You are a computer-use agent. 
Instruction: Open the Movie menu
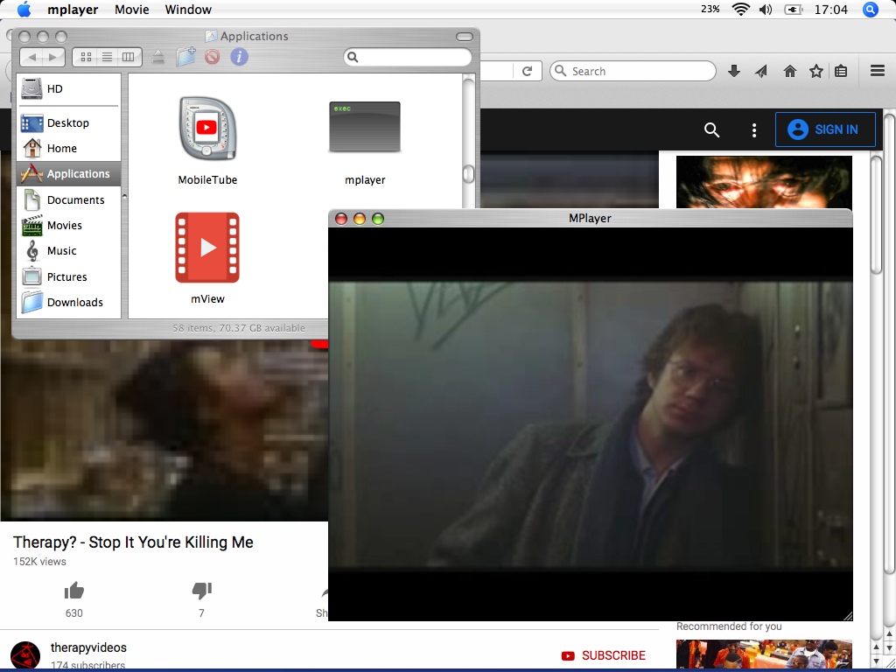pos(131,10)
